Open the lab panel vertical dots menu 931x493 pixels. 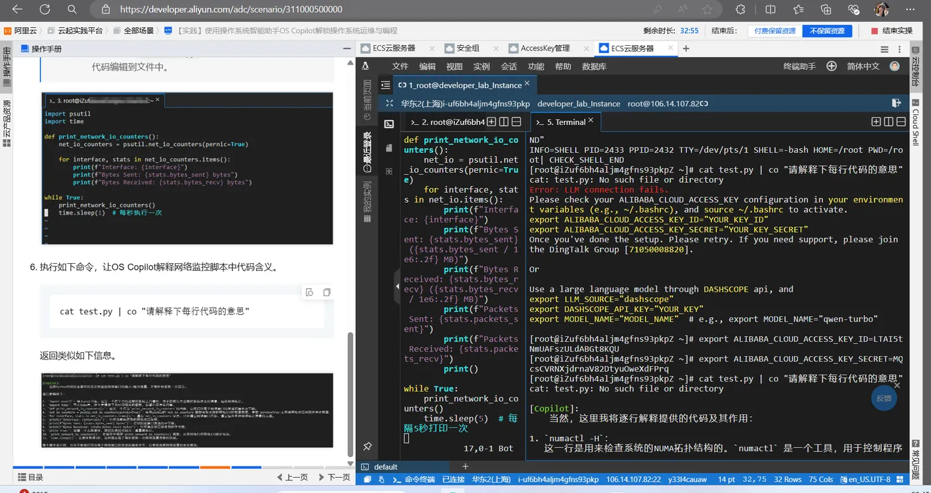pos(901,49)
